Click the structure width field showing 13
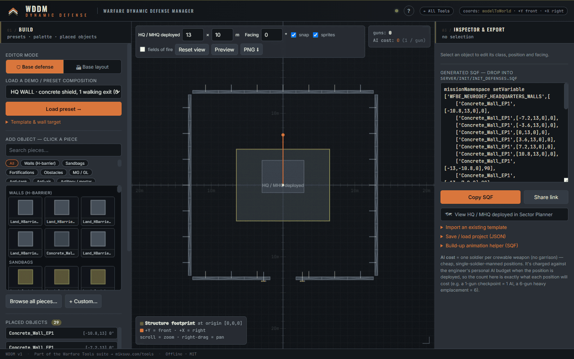 [193, 35]
